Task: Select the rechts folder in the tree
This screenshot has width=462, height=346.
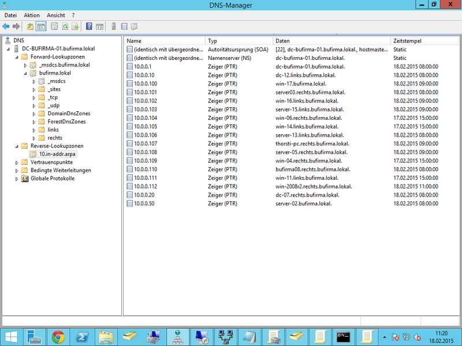Action: pos(55,138)
